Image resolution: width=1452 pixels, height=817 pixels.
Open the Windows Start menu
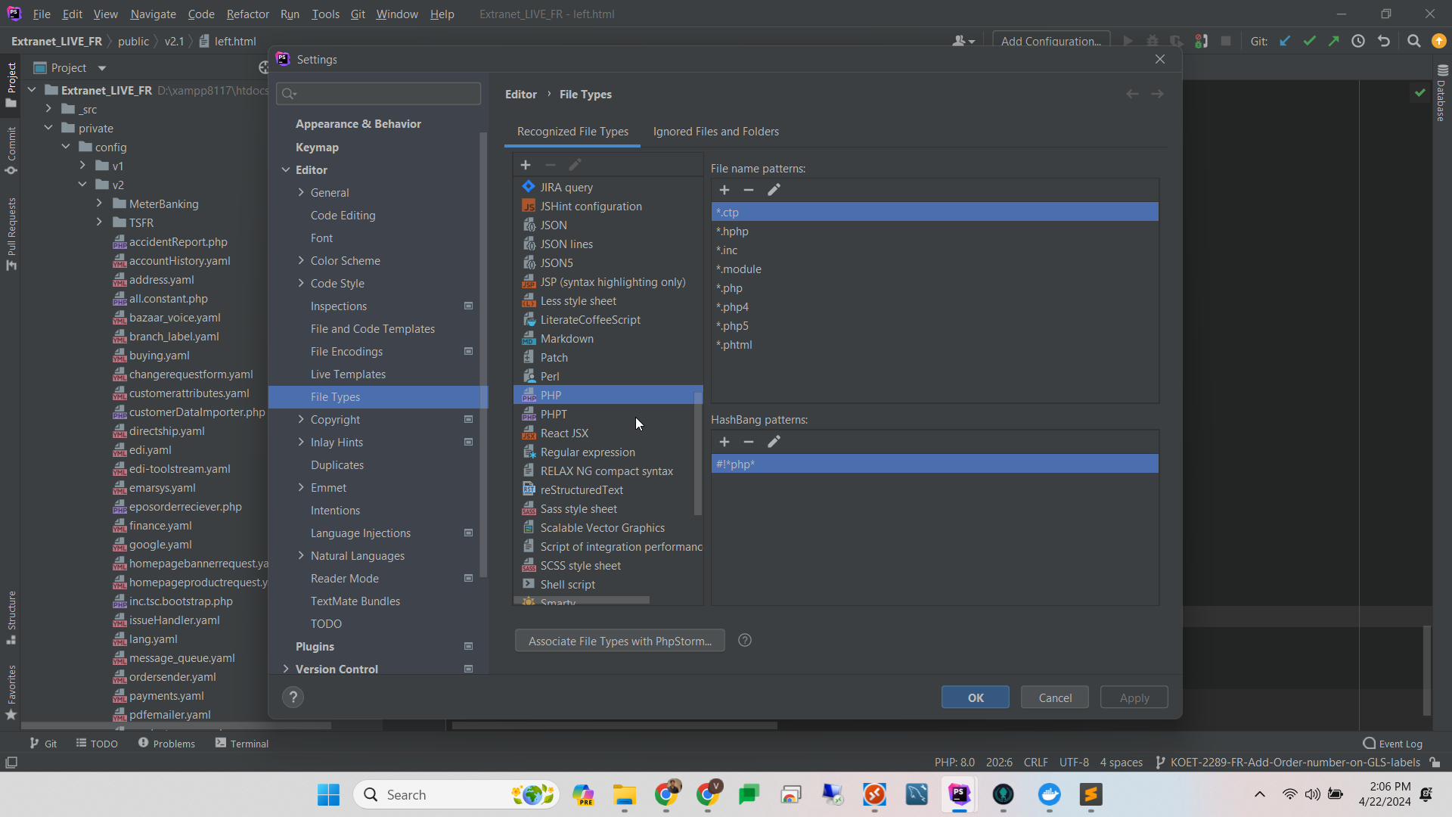coord(328,794)
